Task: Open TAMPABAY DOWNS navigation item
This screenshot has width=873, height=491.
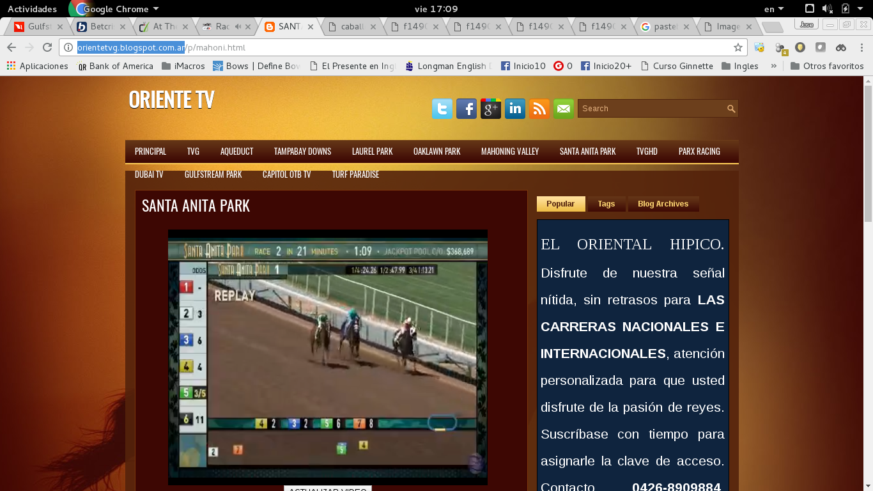Action: 302,152
